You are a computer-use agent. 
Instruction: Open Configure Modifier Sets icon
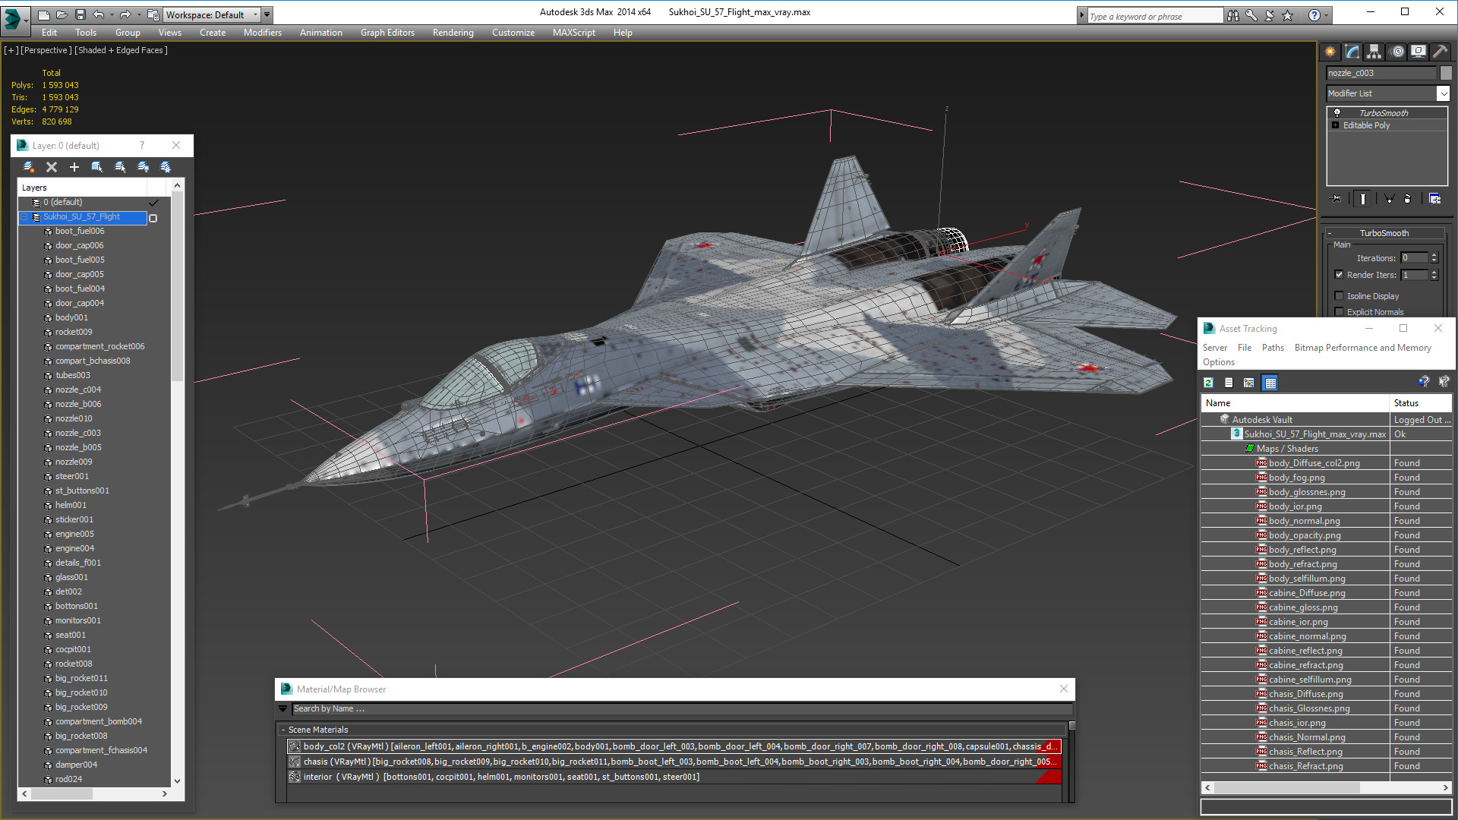click(x=1434, y=199)
